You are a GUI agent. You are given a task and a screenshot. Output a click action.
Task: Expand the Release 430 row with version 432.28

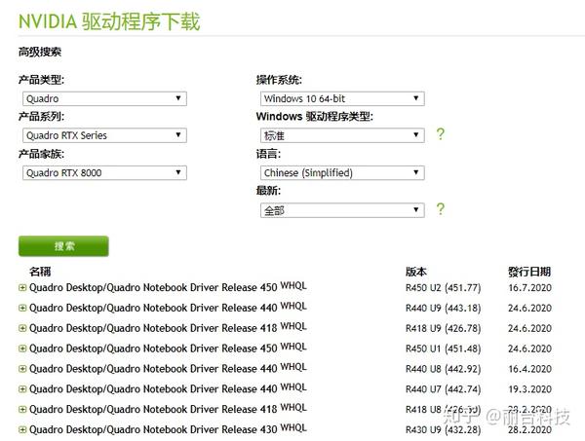22,430
